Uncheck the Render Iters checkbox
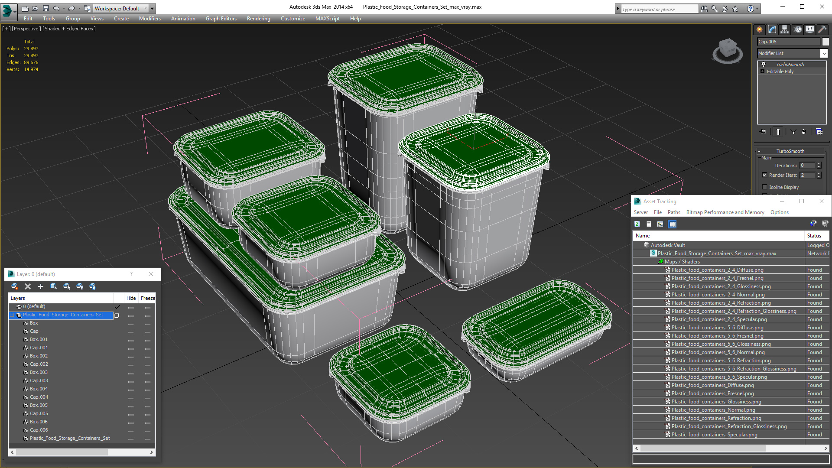The height and width of the screenshot is (468, 832). (x=765, y=175)
